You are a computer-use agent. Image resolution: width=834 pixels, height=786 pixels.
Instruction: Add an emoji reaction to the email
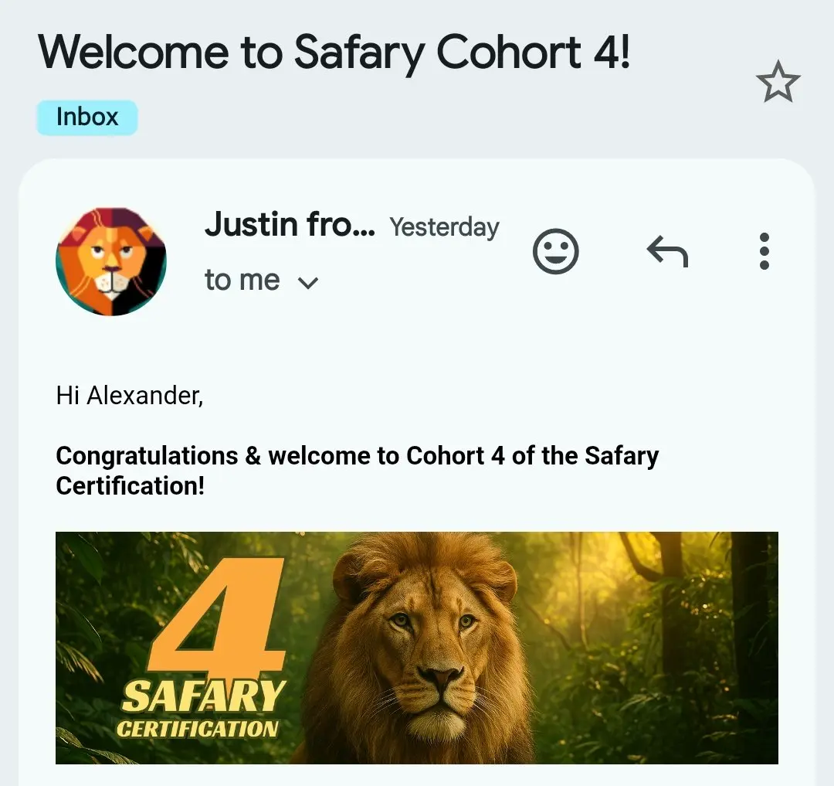pos(555,251)
